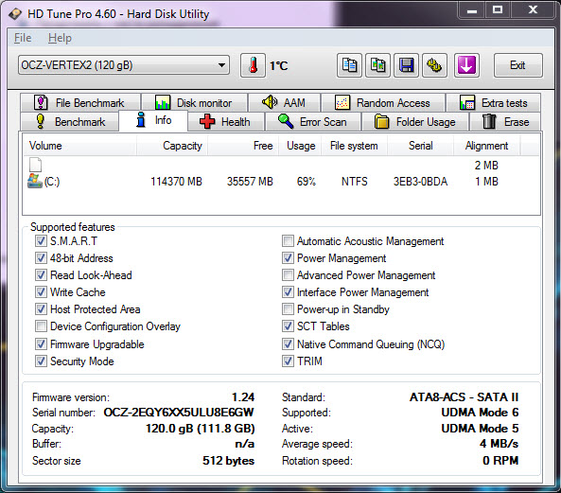Open the File menu
Screen dimensions: 561x493
[x=23, y=38]
